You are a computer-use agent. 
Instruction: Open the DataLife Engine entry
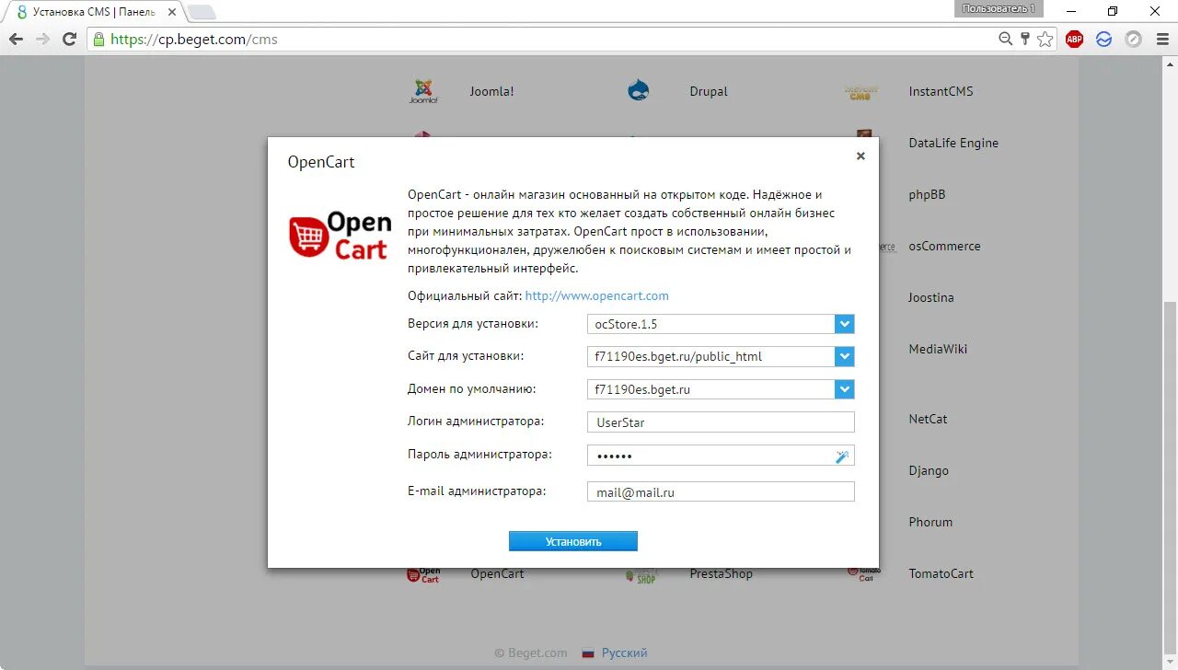[953, 143]
